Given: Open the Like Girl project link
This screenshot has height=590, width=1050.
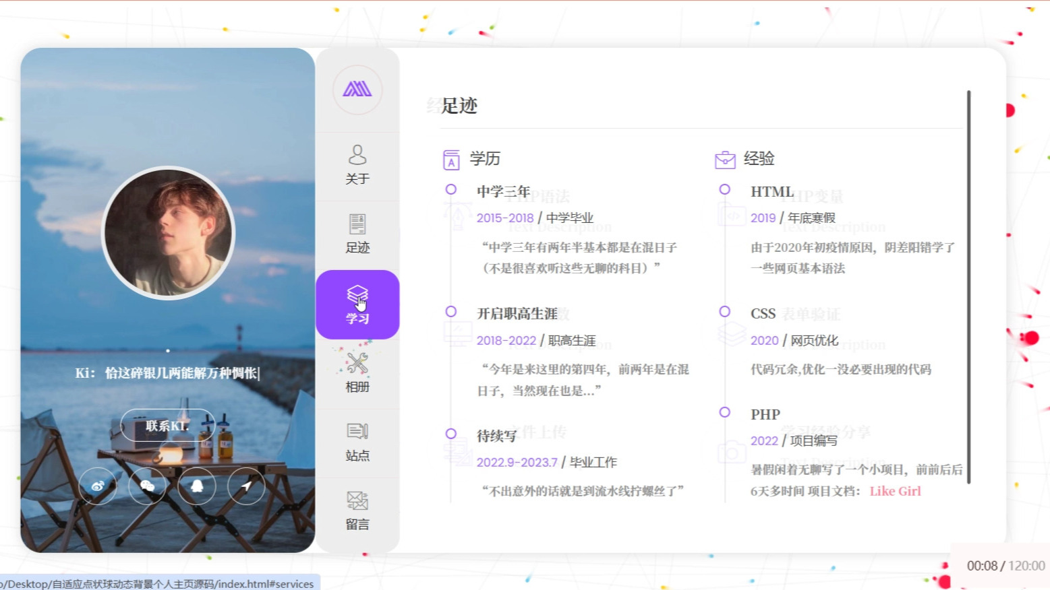Looking at the screenshot, I should coord(895,491).
